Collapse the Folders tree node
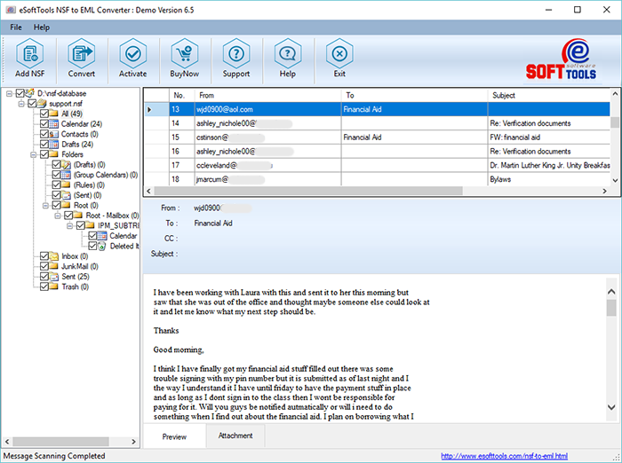The image size is (622, 463). coord(34,154)
